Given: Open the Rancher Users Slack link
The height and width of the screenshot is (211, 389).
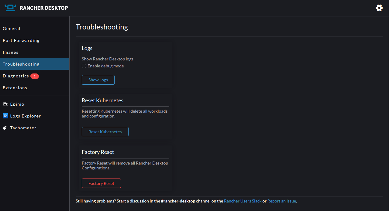Looking at the screenshot, I should pyautogui.click(x=243, y=201).
